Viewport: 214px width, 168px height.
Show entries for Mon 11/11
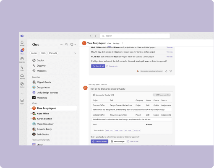(110, 130)
